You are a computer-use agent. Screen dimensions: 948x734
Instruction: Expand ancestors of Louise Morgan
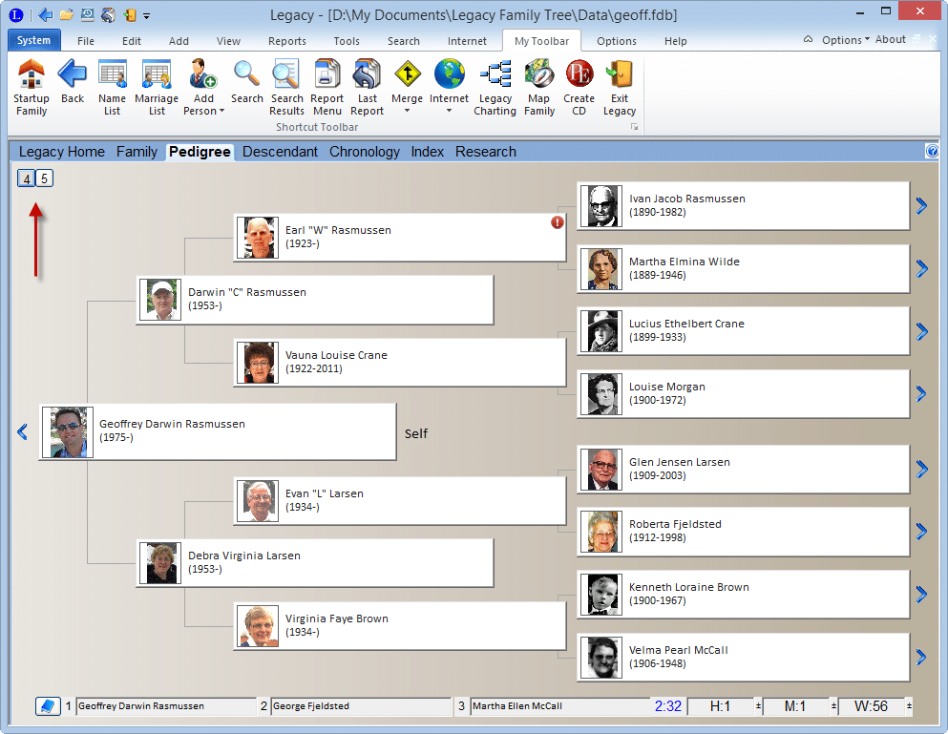(x=921, y=393)
